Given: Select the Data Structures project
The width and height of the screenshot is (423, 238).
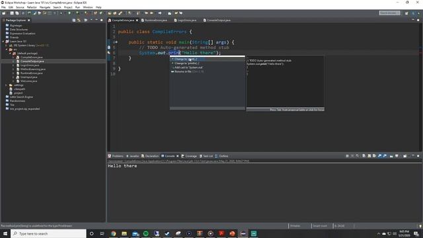Looking at the screenshot, I should click(x=19, y=29).
